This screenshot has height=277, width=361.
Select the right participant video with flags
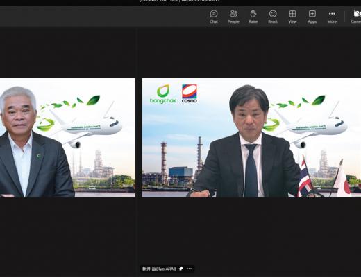[251, 138]
